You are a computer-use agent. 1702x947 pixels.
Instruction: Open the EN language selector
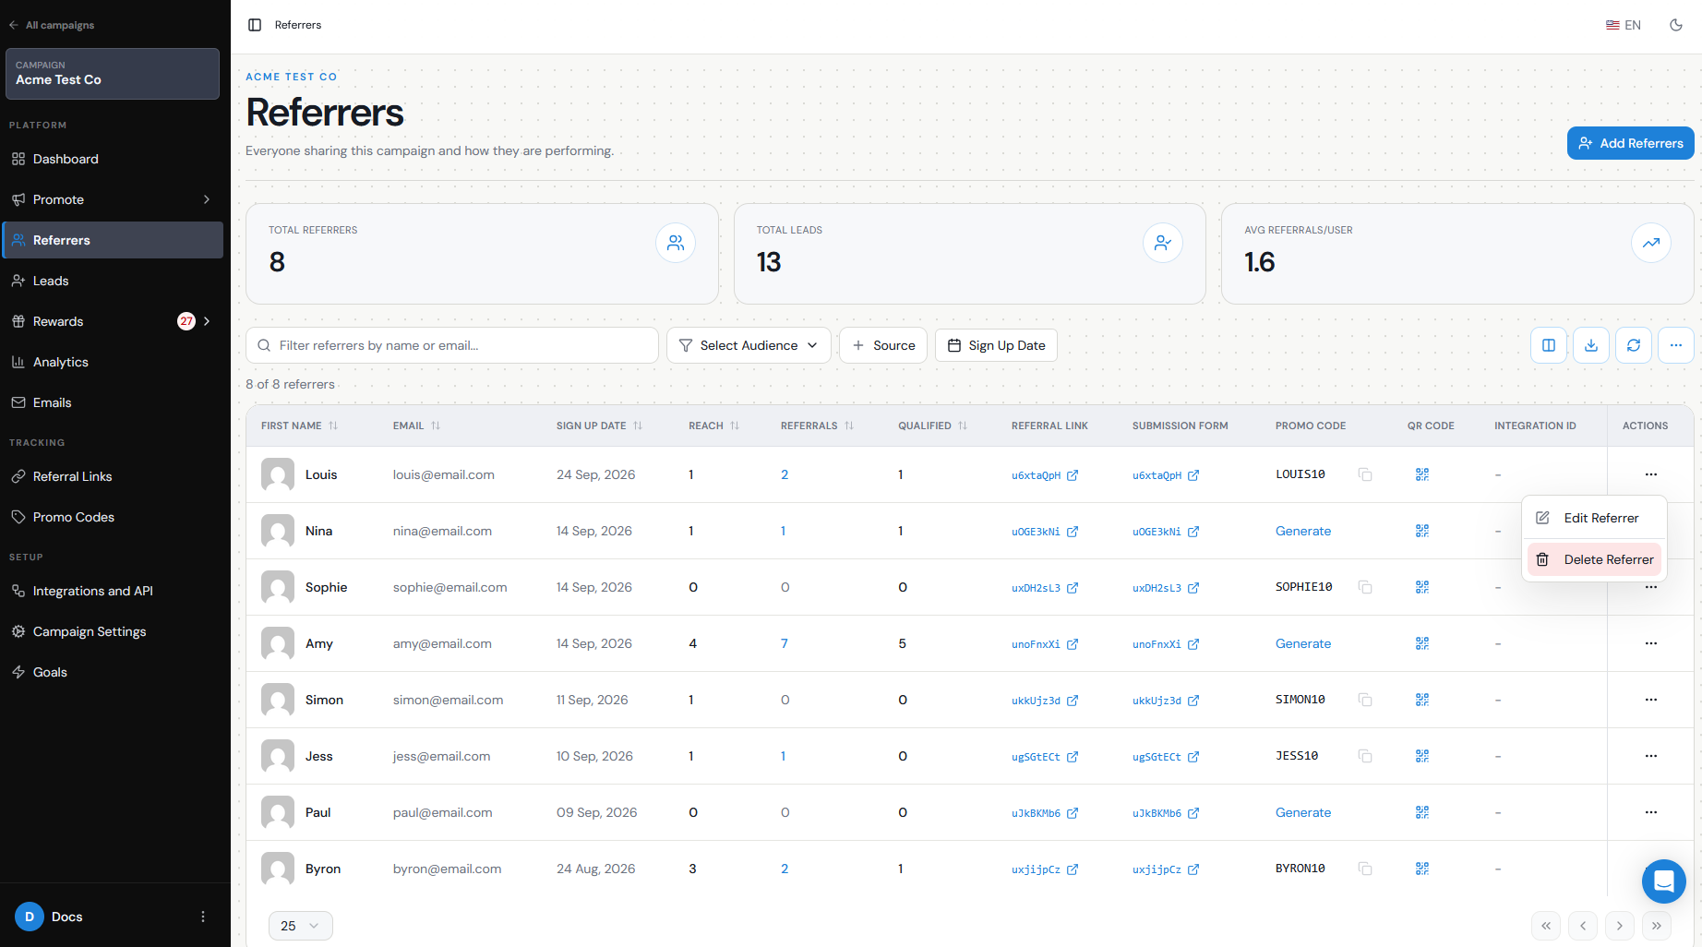tap(1624, 25)
